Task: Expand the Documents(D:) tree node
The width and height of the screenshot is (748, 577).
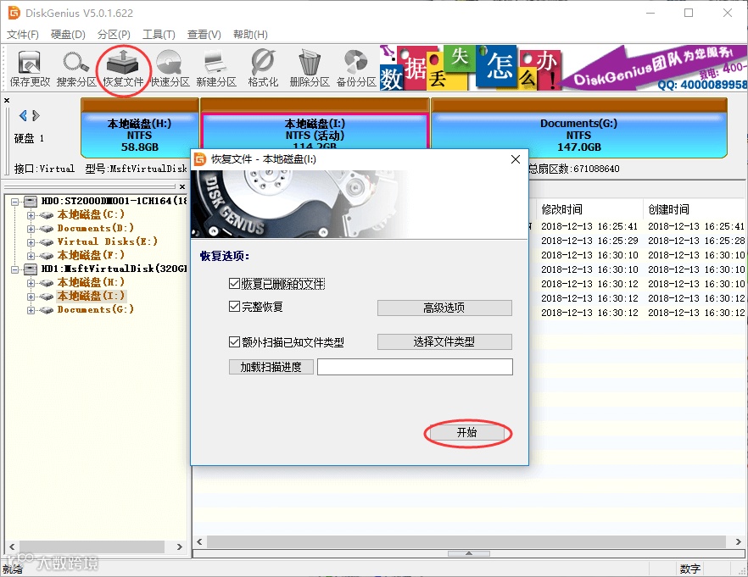Action: click(31, 229)
